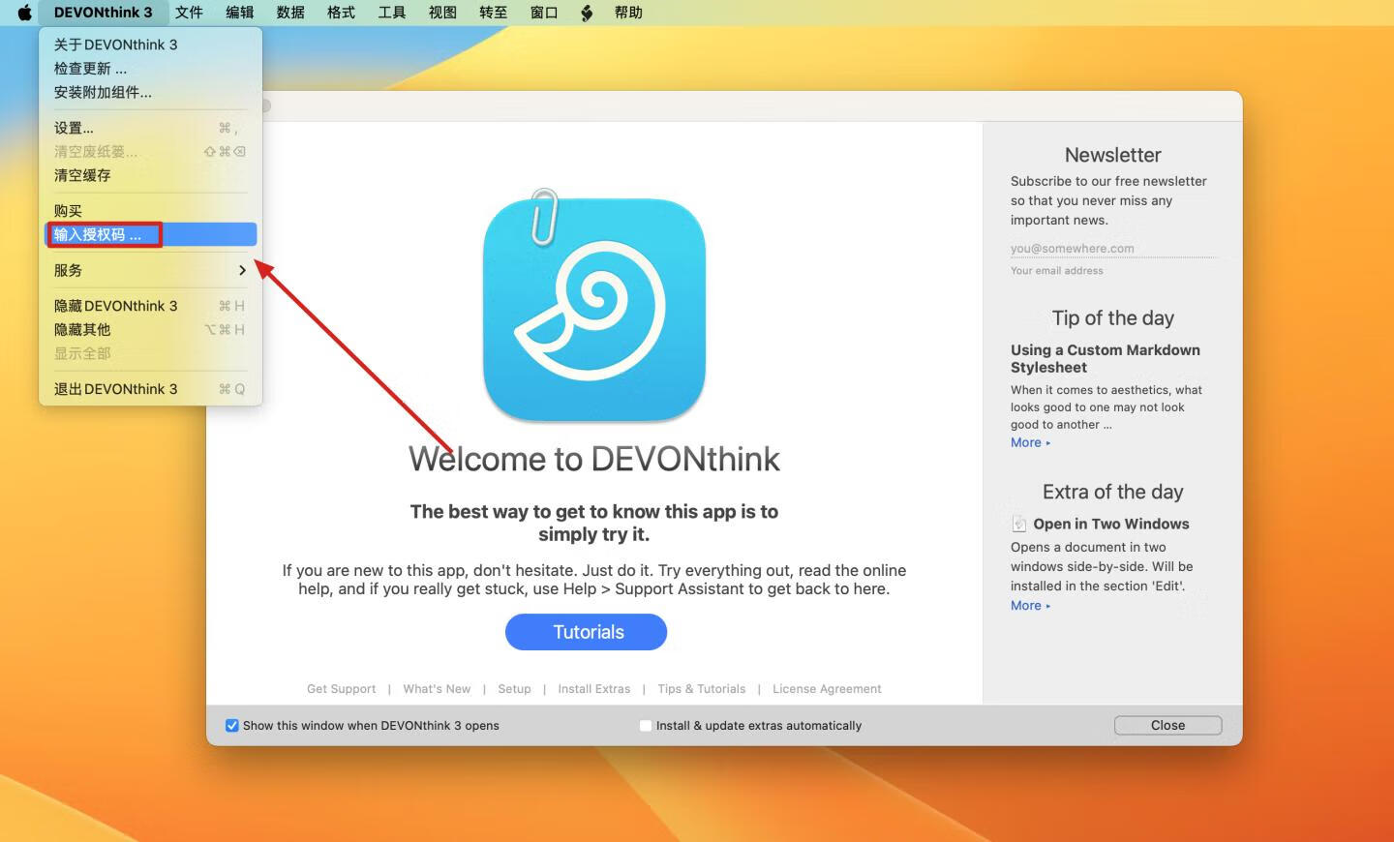1394x842 pixels.
Task: Choose 退出 DEVONthink 3
Action: (150, 389)
